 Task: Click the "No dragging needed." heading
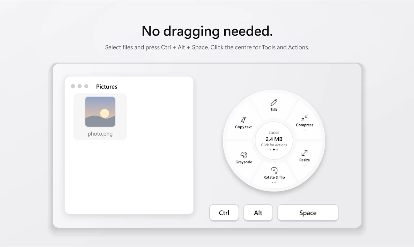pos(207,31)
